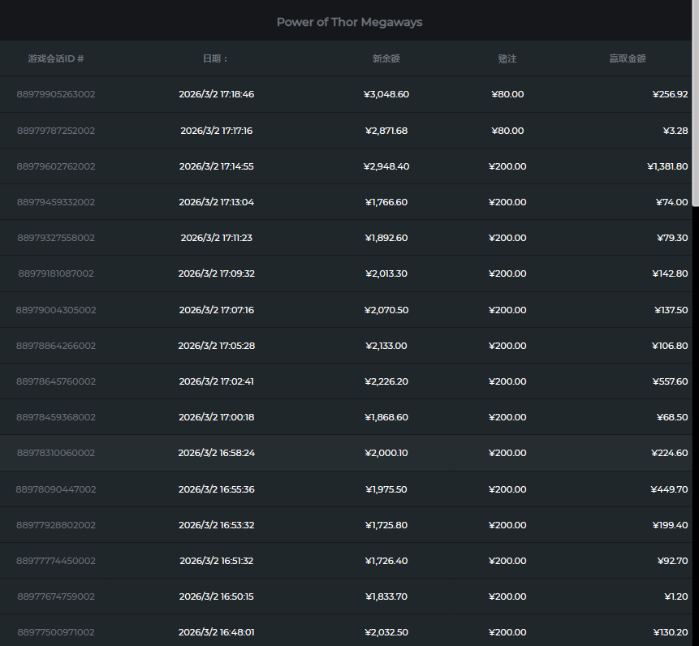
Task: Click the 游戏会话ID # column header
Action: [x=56, y=58]
